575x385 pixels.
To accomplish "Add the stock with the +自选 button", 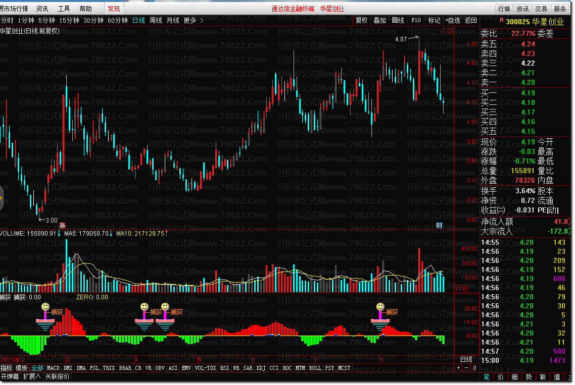I will pos(453,21).
